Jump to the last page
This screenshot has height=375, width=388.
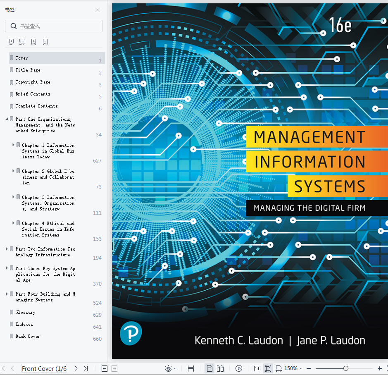(86, 368)
